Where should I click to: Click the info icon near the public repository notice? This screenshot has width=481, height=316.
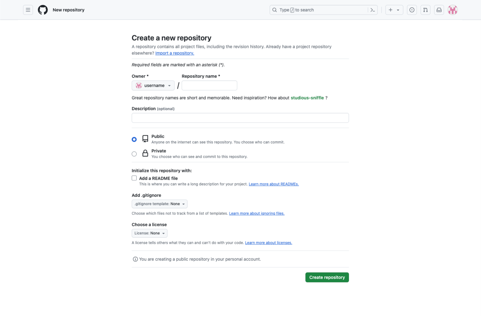coord(135,259)
